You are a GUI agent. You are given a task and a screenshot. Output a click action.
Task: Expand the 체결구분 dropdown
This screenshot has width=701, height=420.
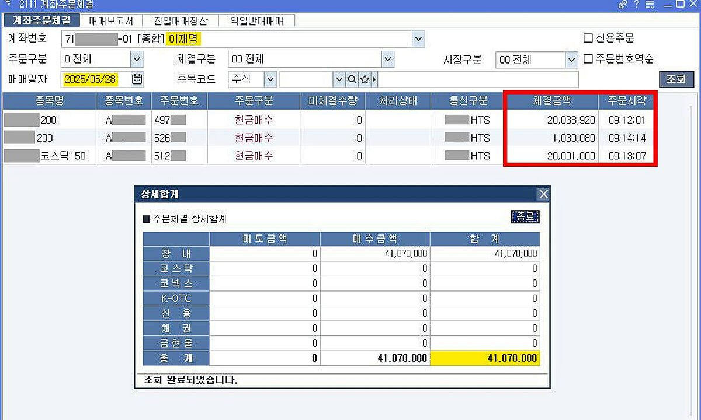(388, 59)
